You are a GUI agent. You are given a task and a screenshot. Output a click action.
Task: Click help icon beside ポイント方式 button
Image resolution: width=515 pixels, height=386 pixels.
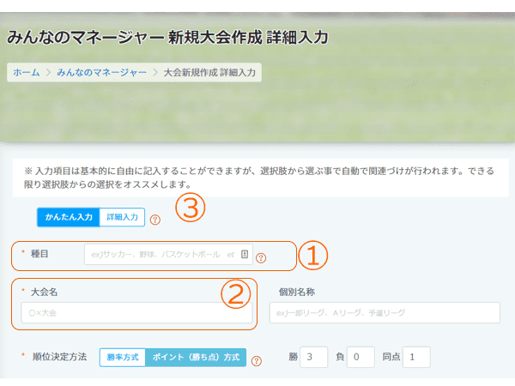(x=256, y=361)
